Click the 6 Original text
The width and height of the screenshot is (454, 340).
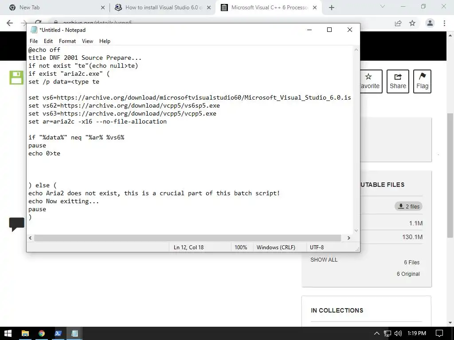click(408, 274)
